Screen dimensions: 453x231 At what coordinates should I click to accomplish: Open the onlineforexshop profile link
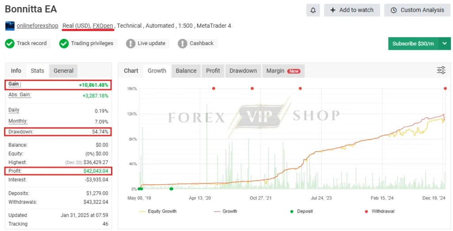[x=37, y=26]
